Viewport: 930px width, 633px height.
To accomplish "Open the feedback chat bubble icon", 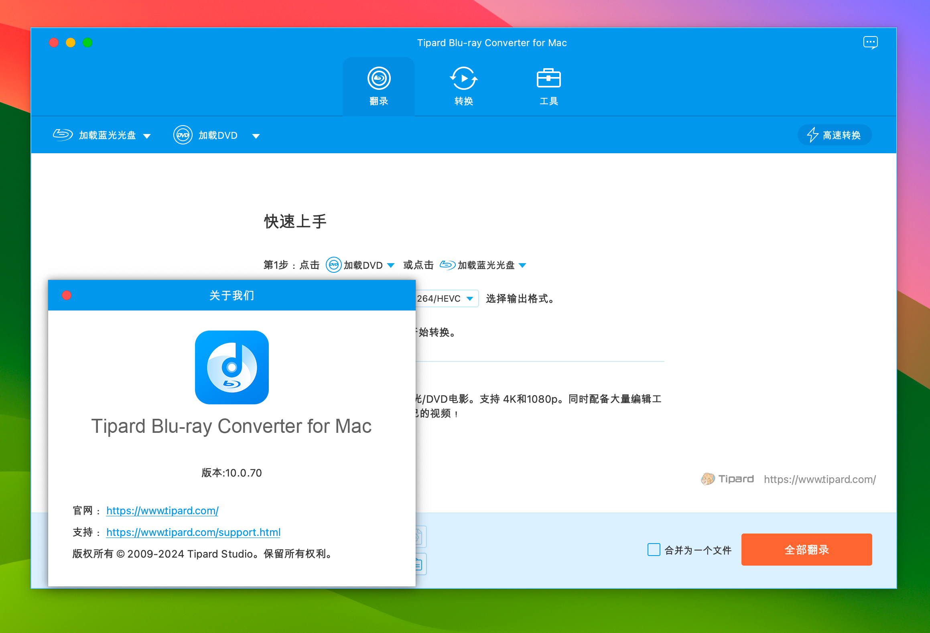I will pyautogui.click(x=870, y=43).
